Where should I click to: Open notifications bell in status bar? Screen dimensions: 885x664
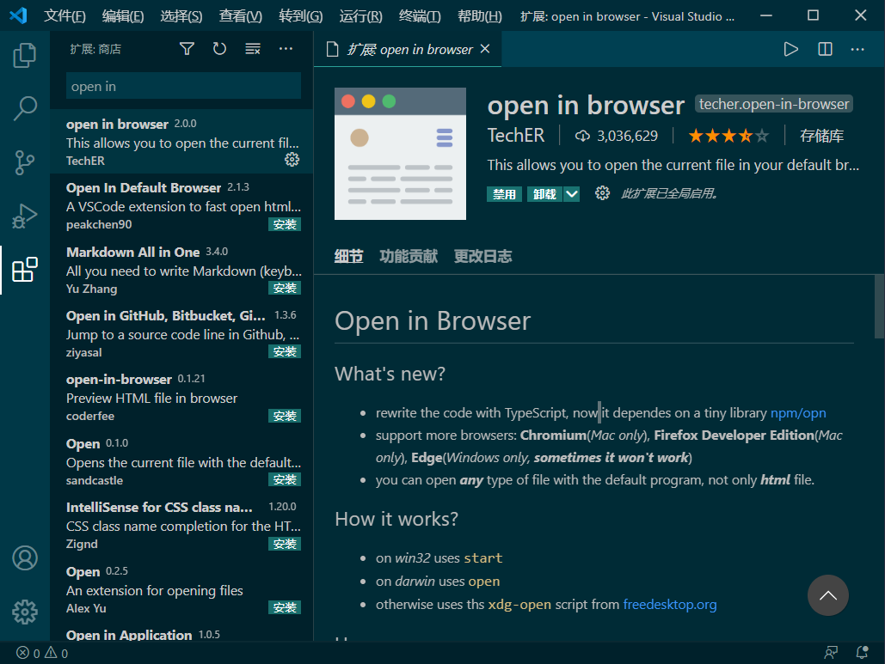pos(862,653)
